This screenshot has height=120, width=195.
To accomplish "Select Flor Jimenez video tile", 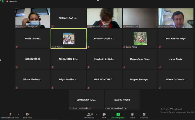I will point(33,18).
